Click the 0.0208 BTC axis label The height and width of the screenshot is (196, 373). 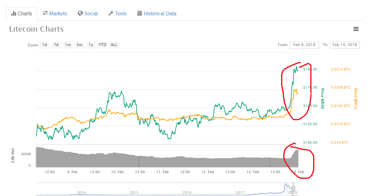point(341,87)
